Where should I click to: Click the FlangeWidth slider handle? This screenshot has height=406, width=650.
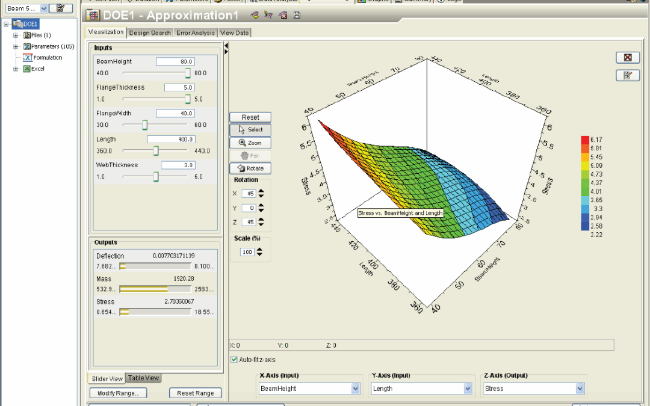144,125
